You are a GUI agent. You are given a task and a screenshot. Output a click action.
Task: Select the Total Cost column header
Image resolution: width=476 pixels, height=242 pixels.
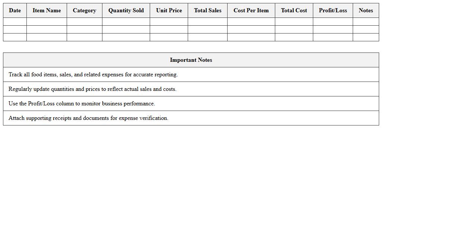point(294,10)
